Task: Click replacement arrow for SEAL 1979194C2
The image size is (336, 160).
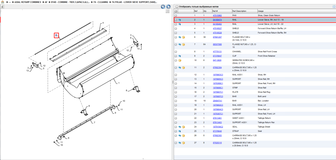Action: coord(179,127)
